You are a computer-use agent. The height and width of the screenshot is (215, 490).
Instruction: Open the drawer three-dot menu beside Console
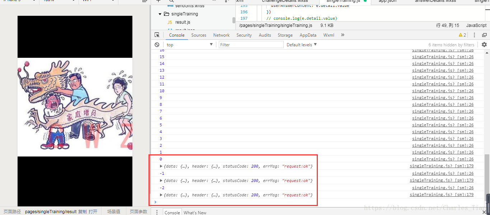[157, 212]
